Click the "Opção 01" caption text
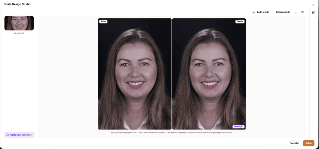 (x=19, y=33)
